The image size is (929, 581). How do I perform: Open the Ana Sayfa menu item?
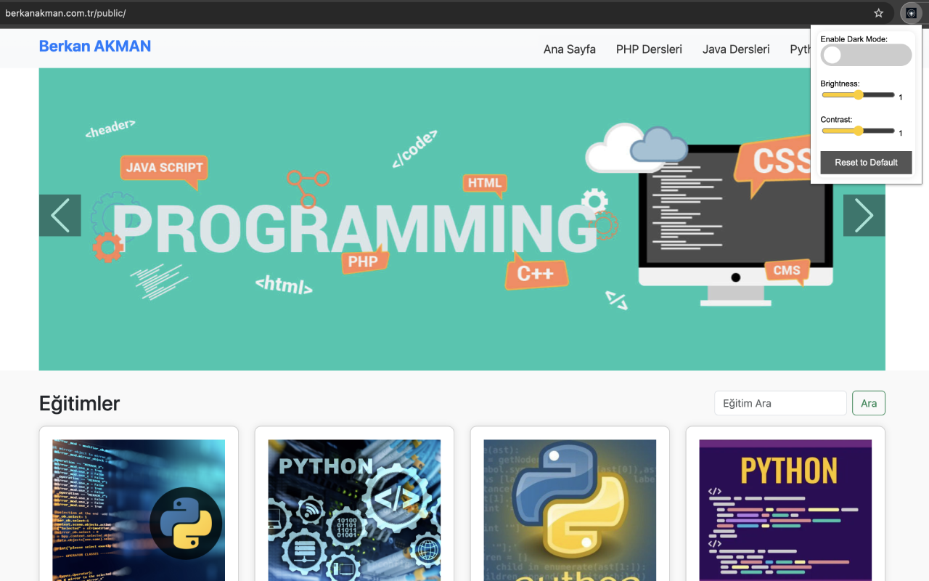coord(570,49)
